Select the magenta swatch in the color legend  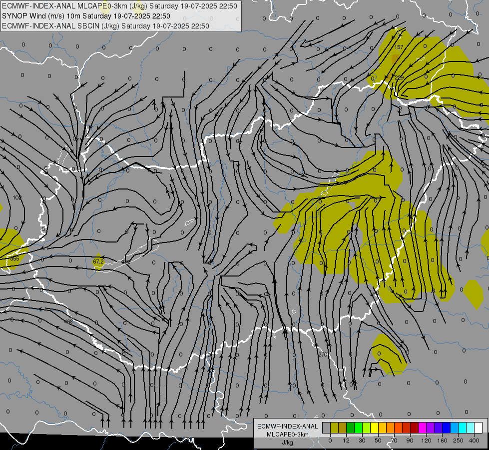pos(422,427)
